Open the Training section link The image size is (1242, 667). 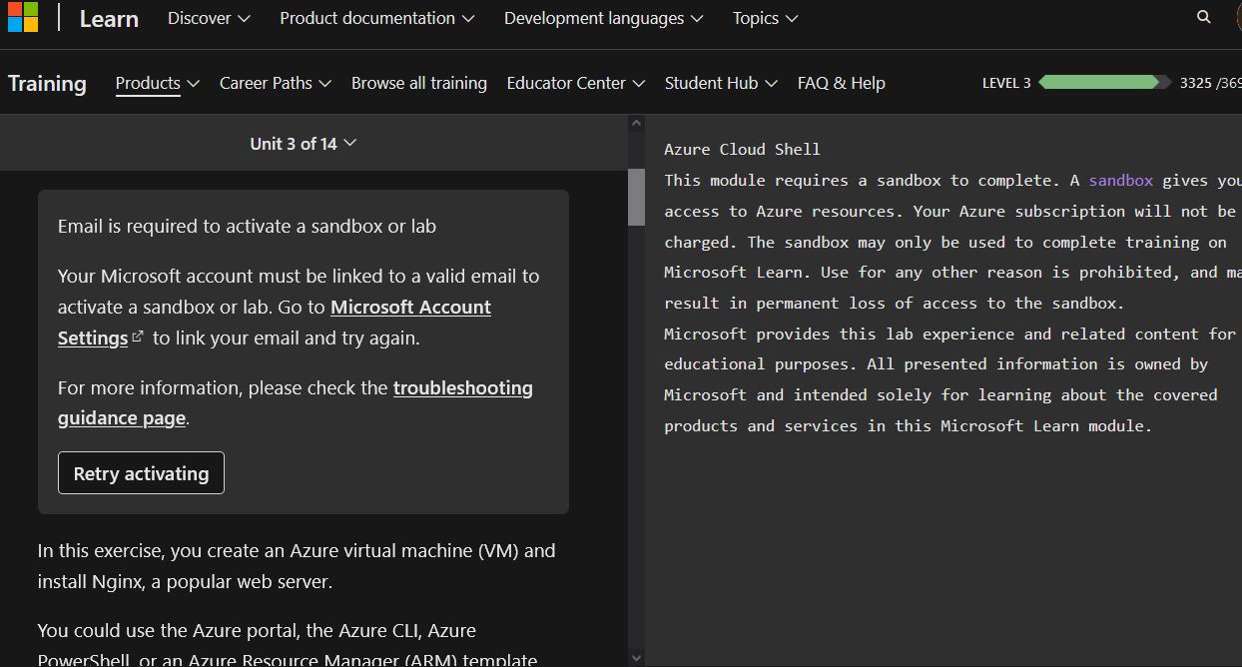(x=47, y=83)
